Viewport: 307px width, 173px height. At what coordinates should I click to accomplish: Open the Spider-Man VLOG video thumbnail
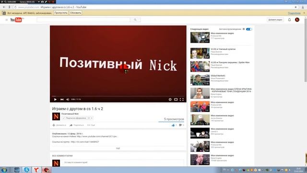(x=200, y=66)
